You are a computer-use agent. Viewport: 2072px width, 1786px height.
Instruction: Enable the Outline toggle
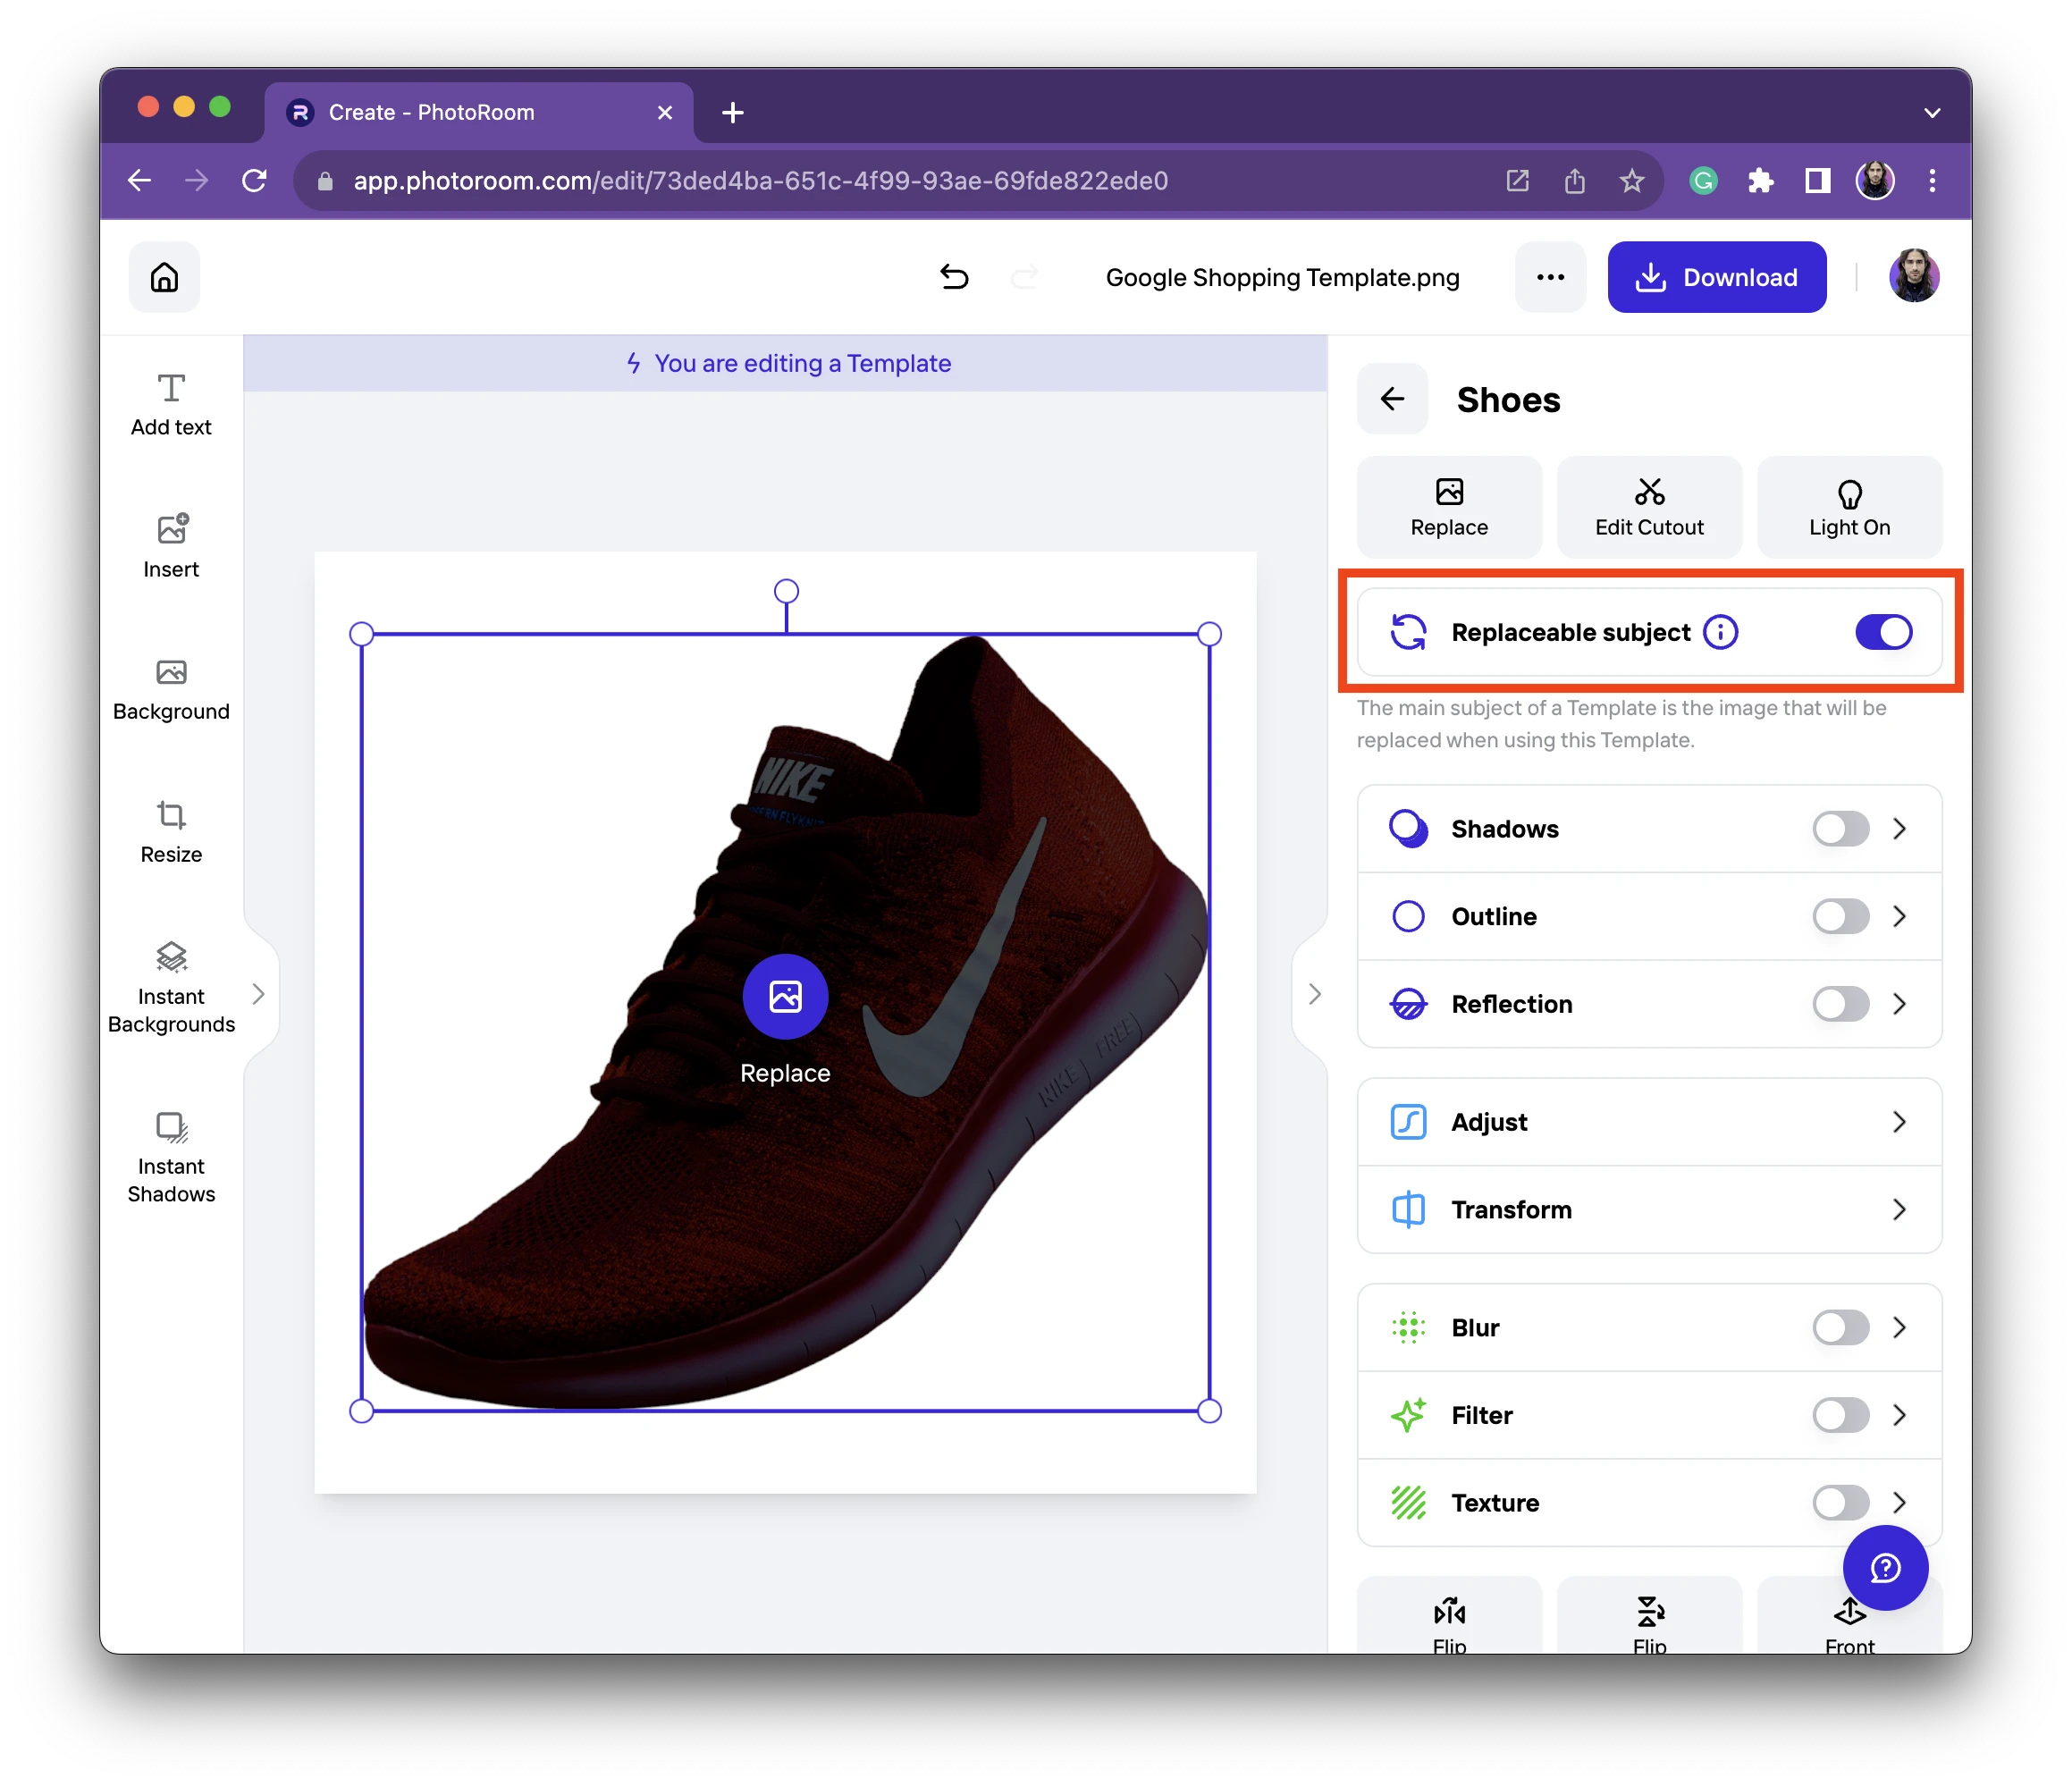[1841, 916]
